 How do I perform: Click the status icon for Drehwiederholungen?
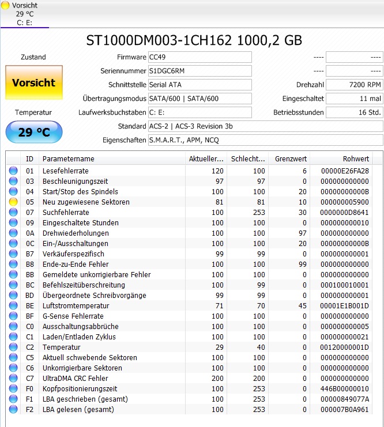coord(13,233)
